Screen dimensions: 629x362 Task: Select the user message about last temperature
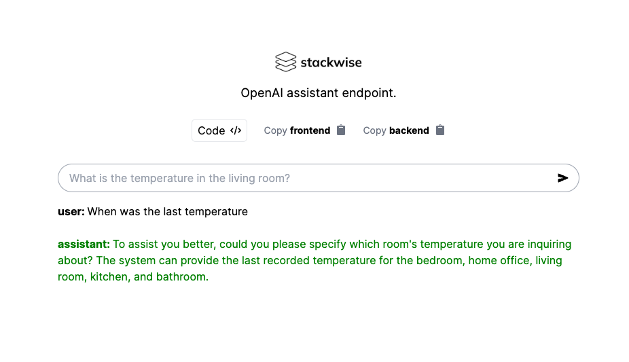[x=168, y=212]
